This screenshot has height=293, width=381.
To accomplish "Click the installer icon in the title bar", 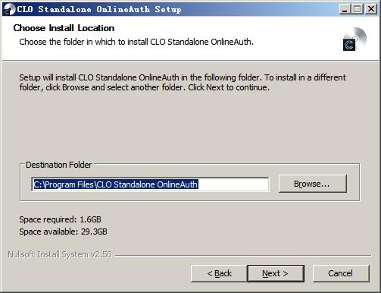I will pos(10,9).
